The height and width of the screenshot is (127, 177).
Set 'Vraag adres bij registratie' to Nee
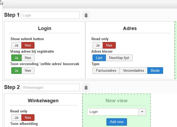(28, 58)
